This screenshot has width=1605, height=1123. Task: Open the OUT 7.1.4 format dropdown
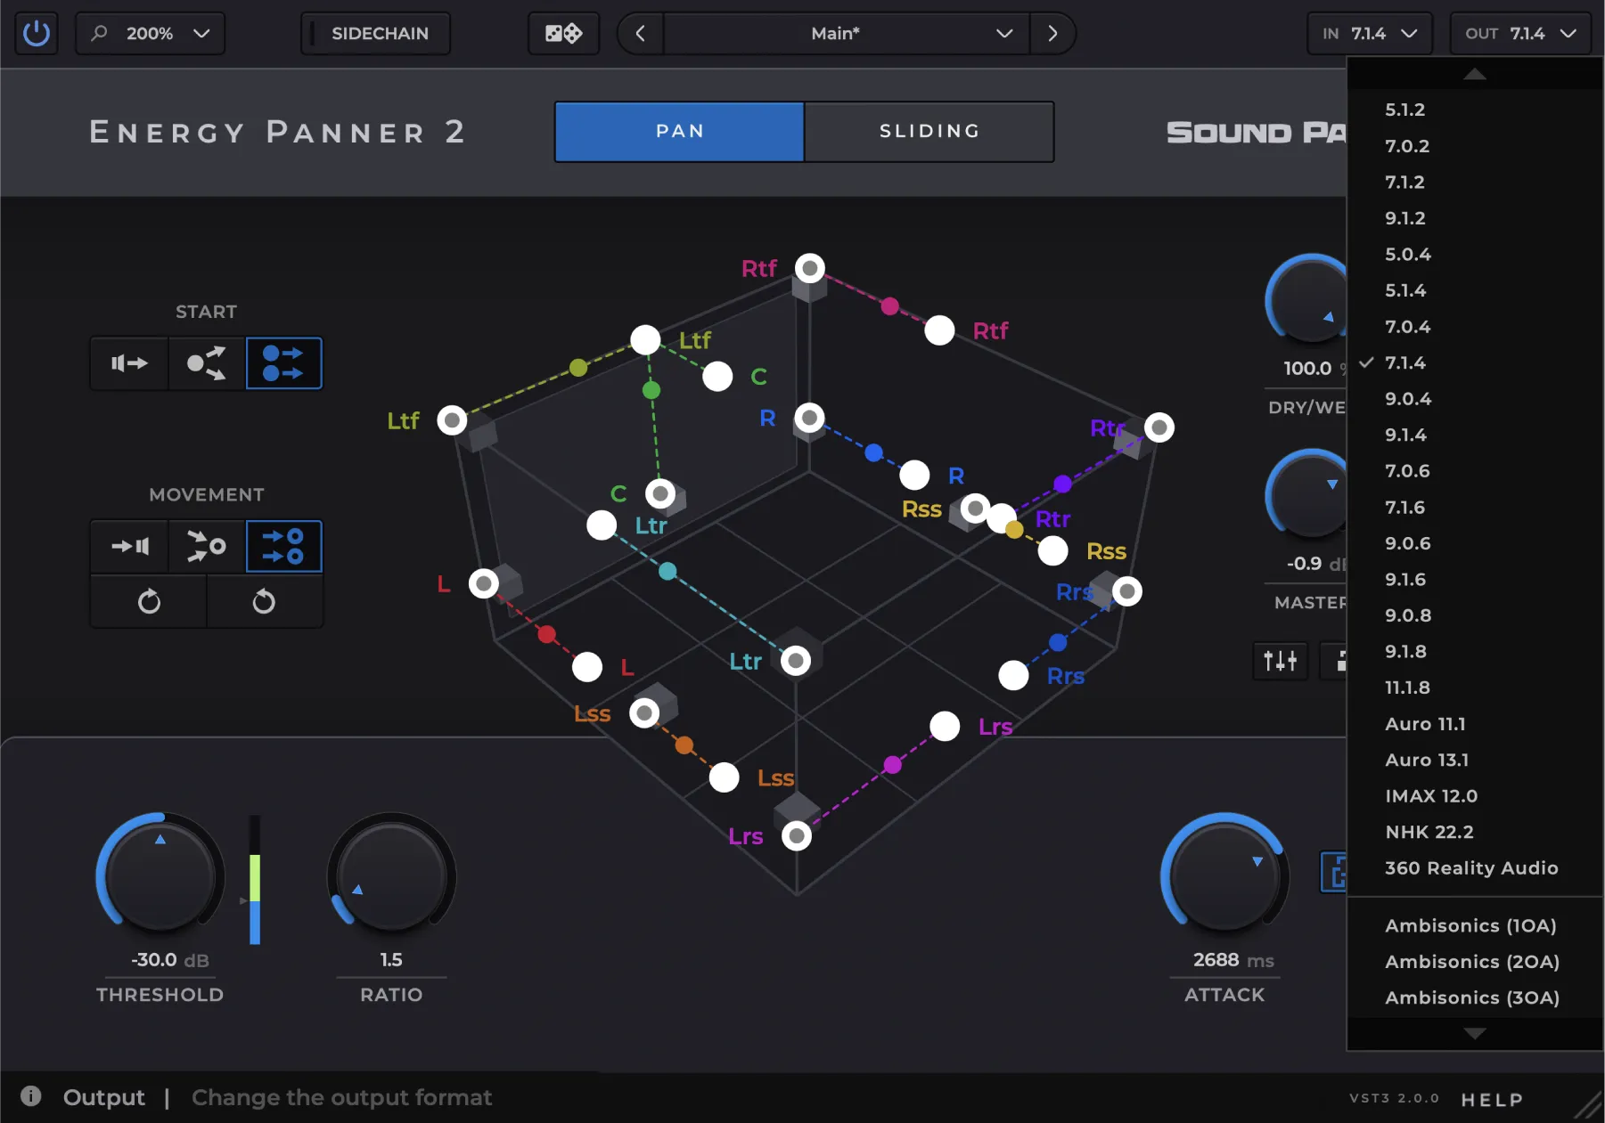[x=1520, y=34]
